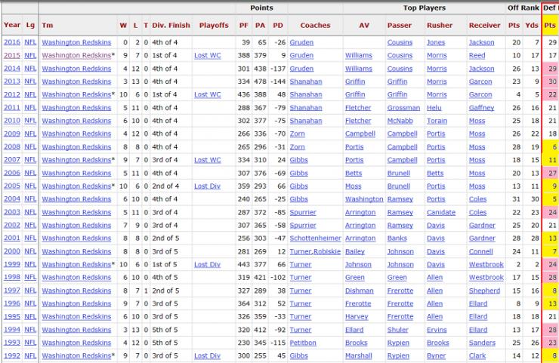Sort table by the Year column header
This screenshot has width=559, height=363.
[x=12, y=25]
